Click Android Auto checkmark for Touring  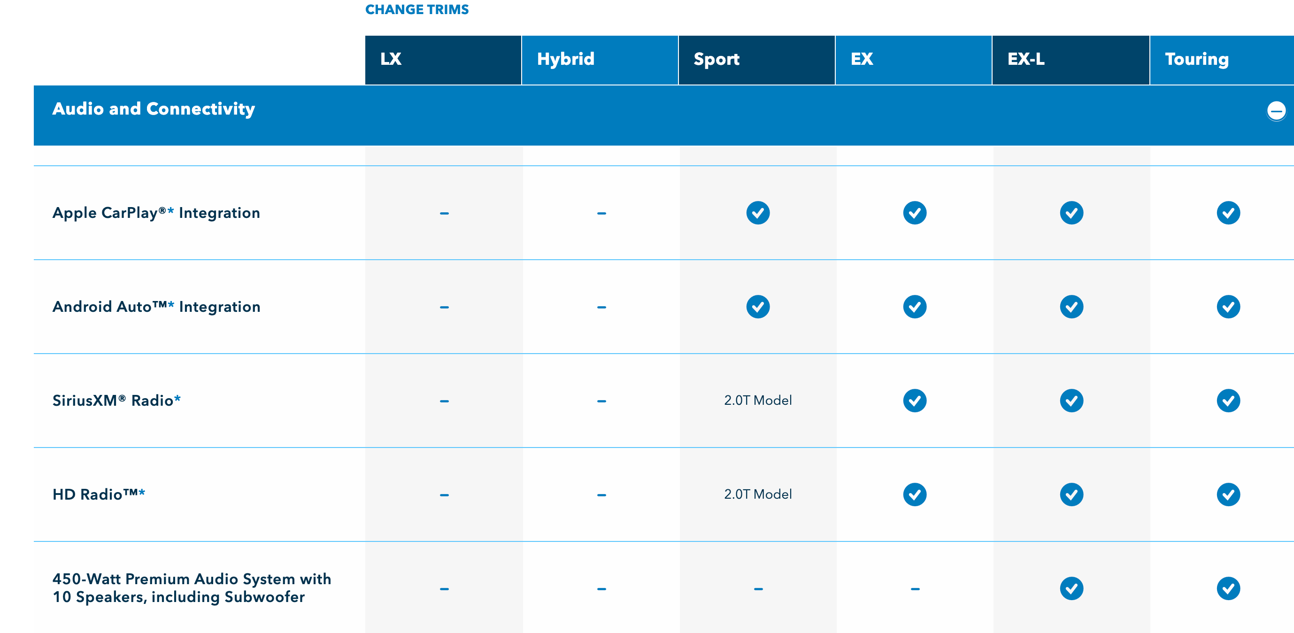(1228, 307)
